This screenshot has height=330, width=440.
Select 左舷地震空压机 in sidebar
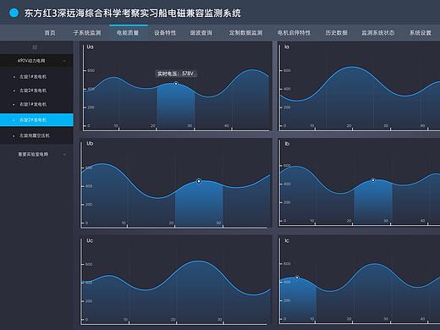tap(35, 135)
